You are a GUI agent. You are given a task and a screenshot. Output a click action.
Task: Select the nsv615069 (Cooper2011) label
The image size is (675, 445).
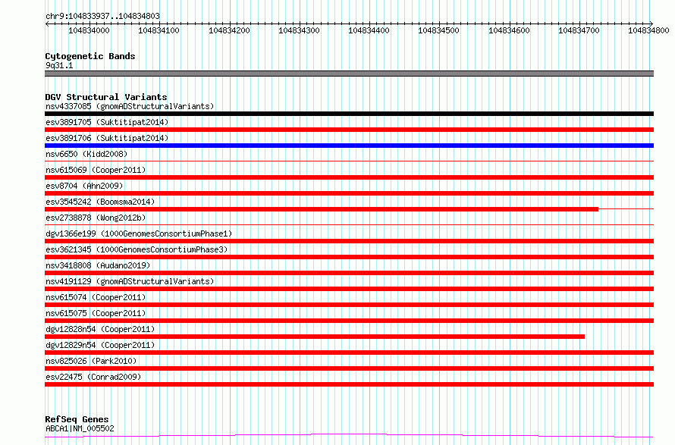tap(96, 170)
